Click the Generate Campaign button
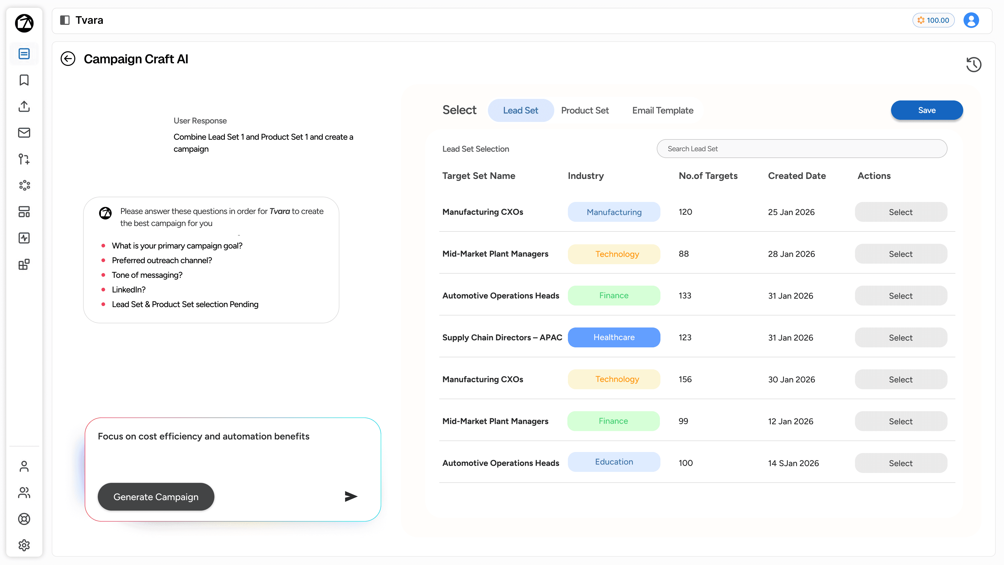 click(156, 497)
